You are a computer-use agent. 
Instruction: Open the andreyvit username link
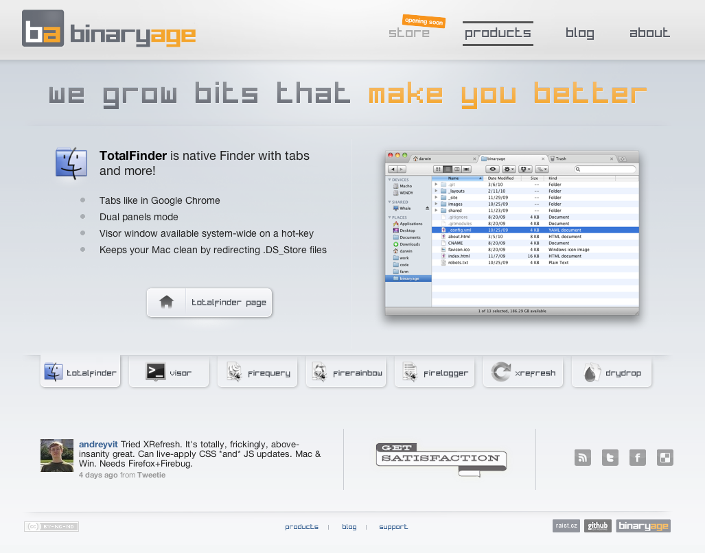(x=98, y=445)
